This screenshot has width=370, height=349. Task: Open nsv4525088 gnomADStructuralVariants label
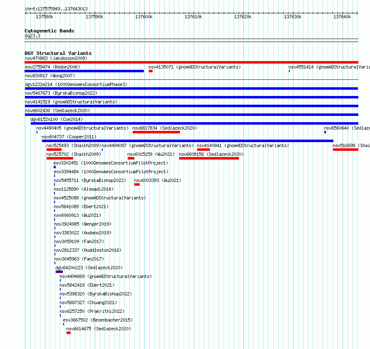pos(100,198)
